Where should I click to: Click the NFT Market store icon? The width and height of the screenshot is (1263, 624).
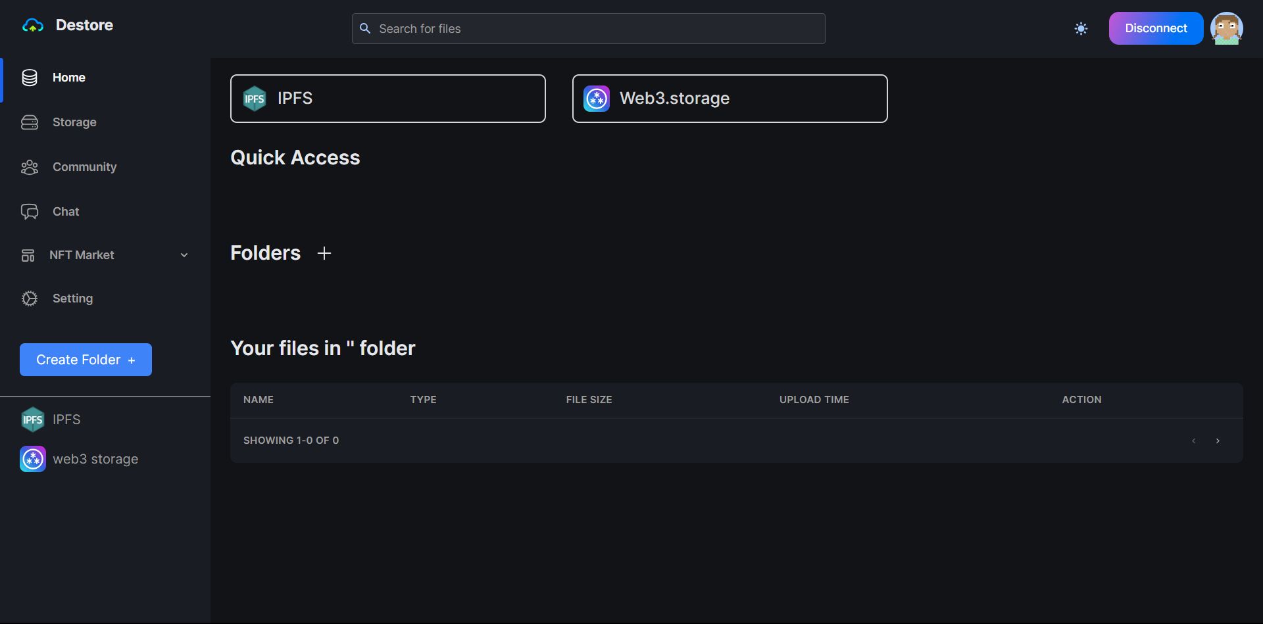(28, 255)
